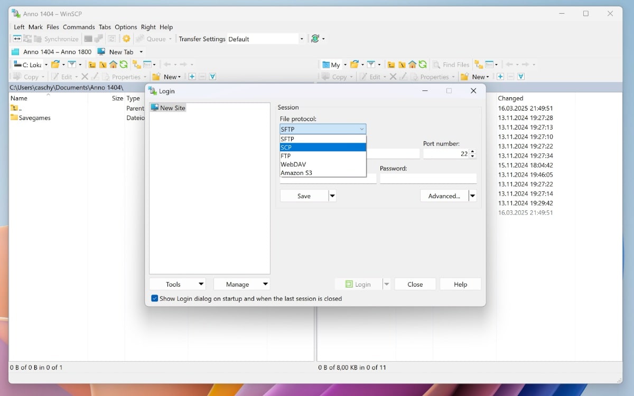
Task: Click the left panel home directory icon
Action: (x=113, y=65)
